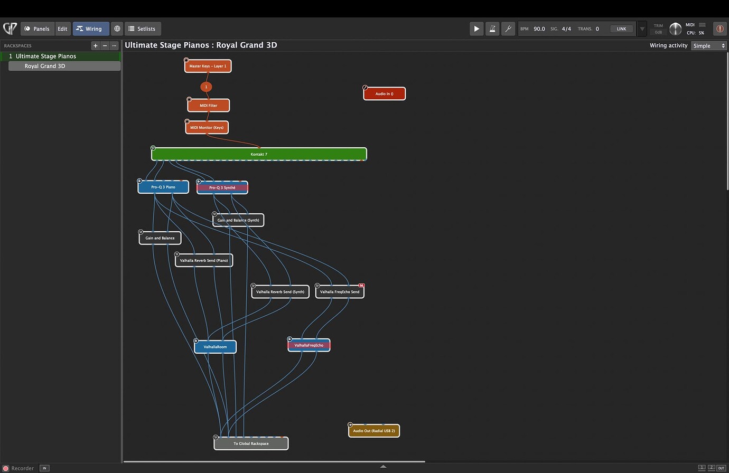This screenshot has height=473, width=729.
Task: Click the Valhalla FreqEcho Send block
Action: coord(340,291)
